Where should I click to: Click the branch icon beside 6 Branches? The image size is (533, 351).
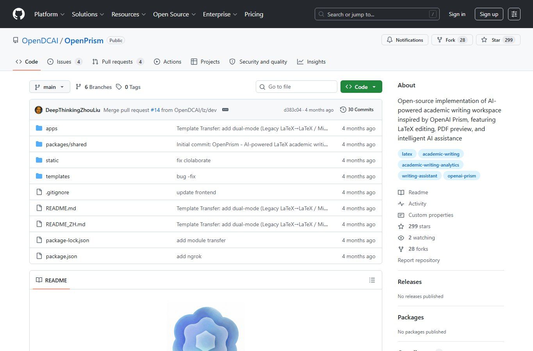(78, 87)
